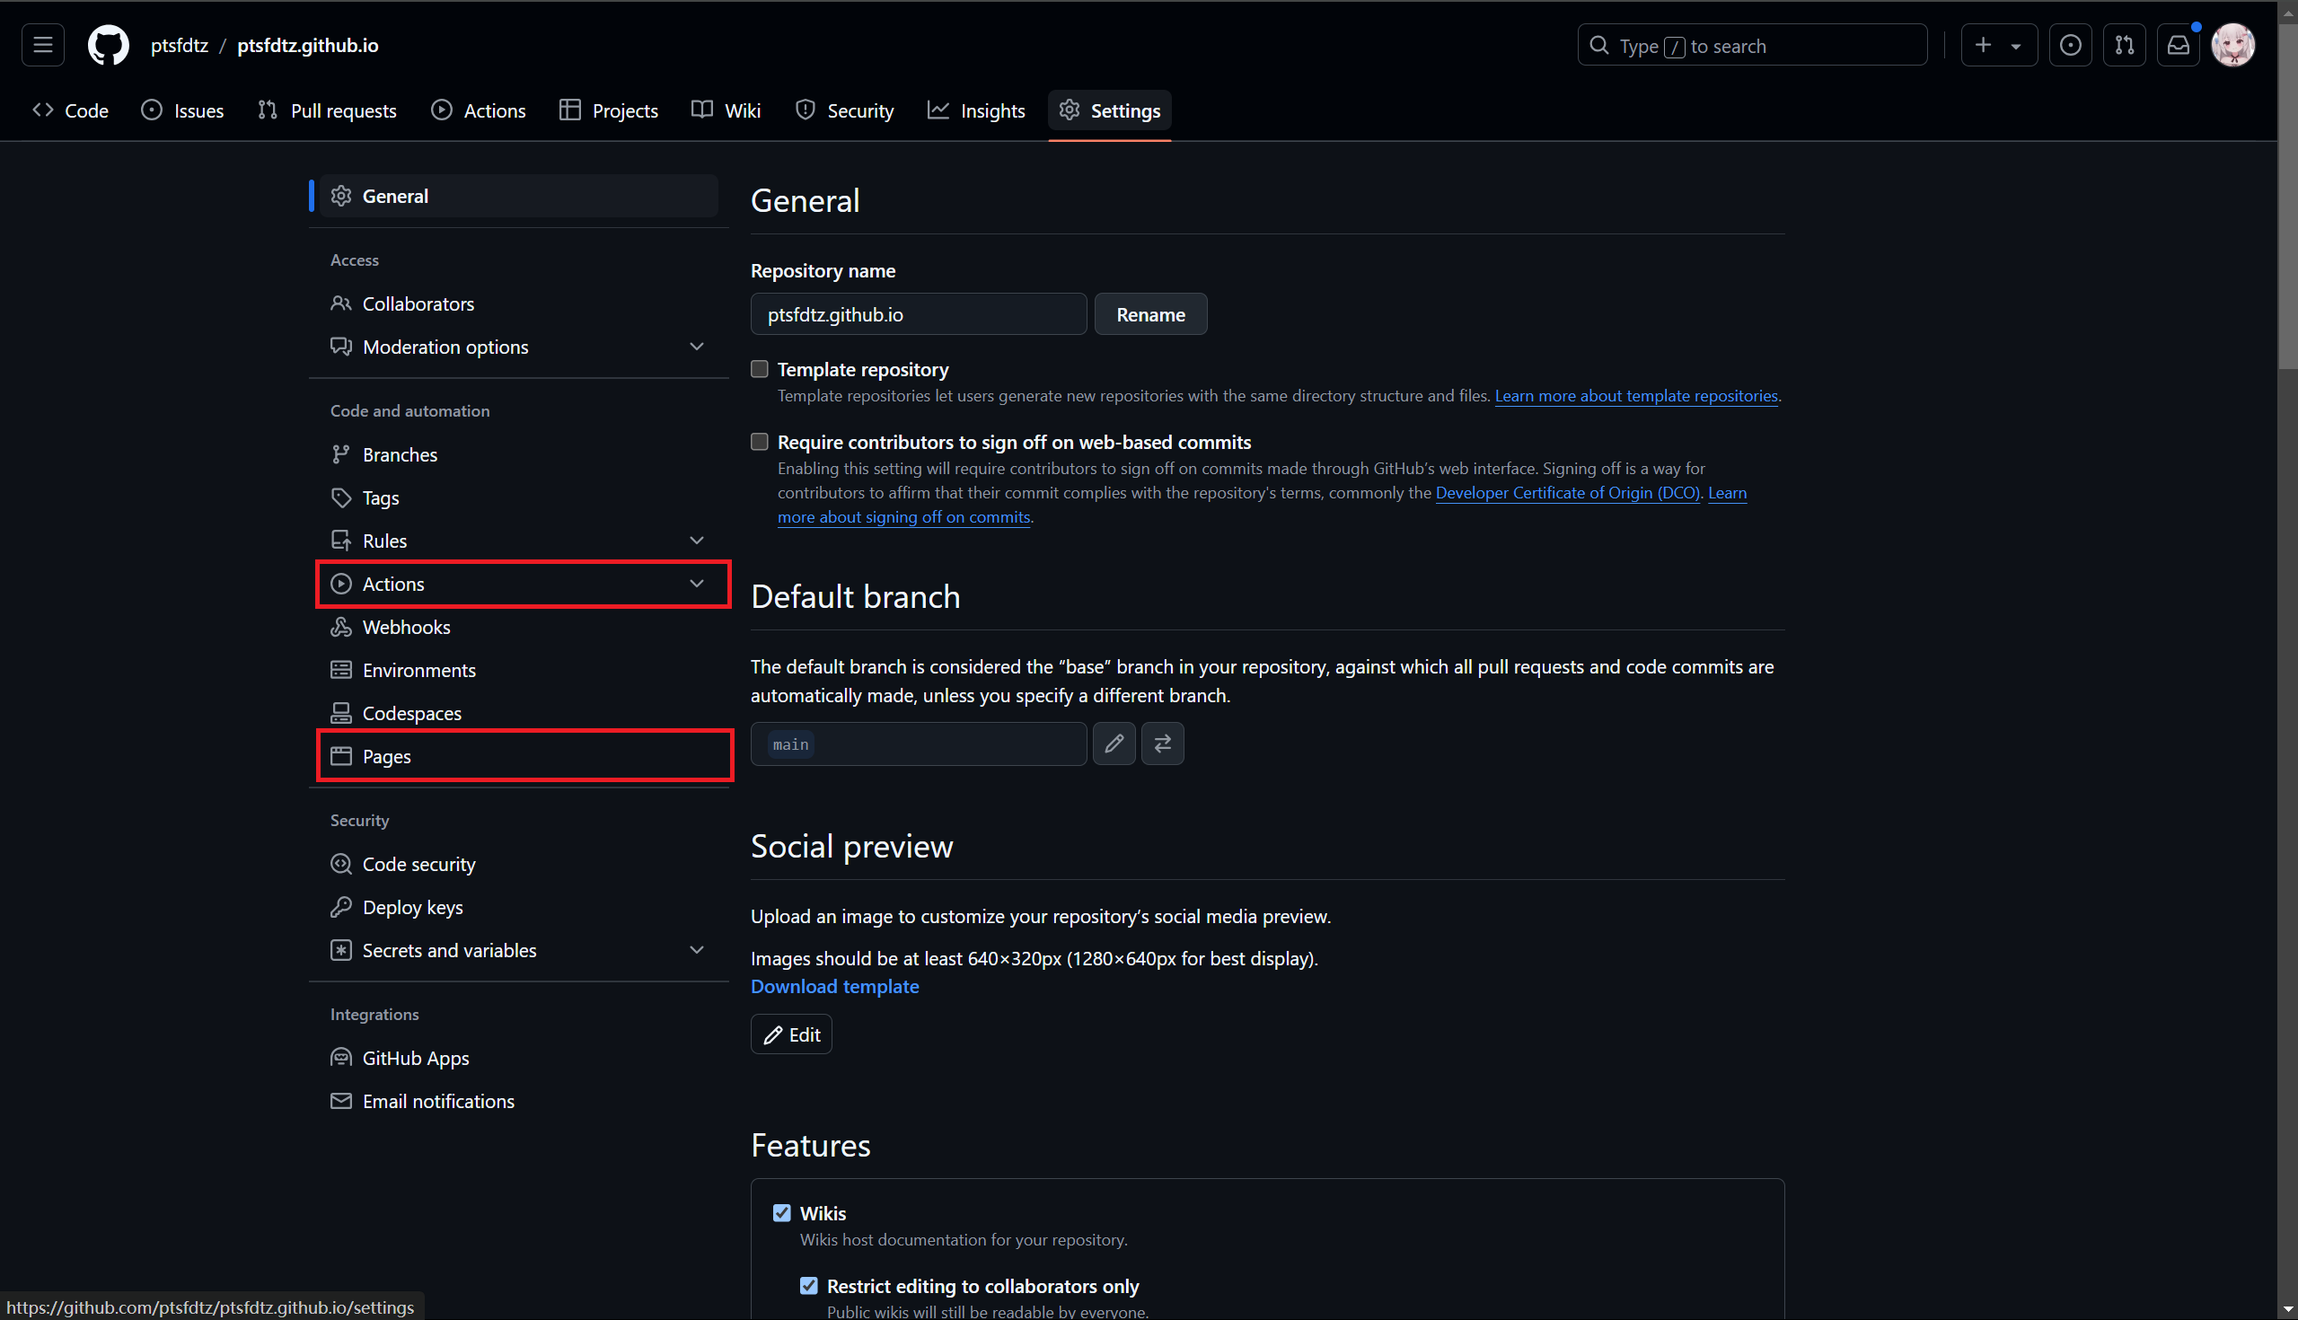Open Learn more about template repositories link
The image size is (2298, 1320).
pyautogui.click(x=1635, y=395)
